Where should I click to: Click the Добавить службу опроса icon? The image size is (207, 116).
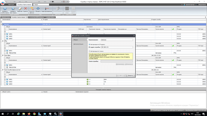point(5,9)
